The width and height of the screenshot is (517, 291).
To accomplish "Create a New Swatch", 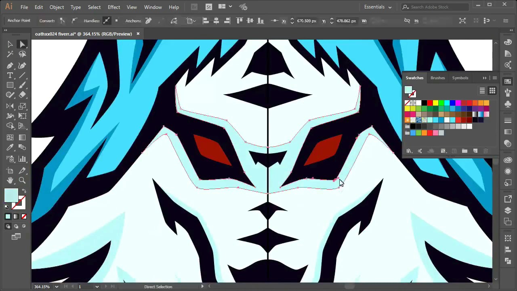I will [x=475, y=151].
